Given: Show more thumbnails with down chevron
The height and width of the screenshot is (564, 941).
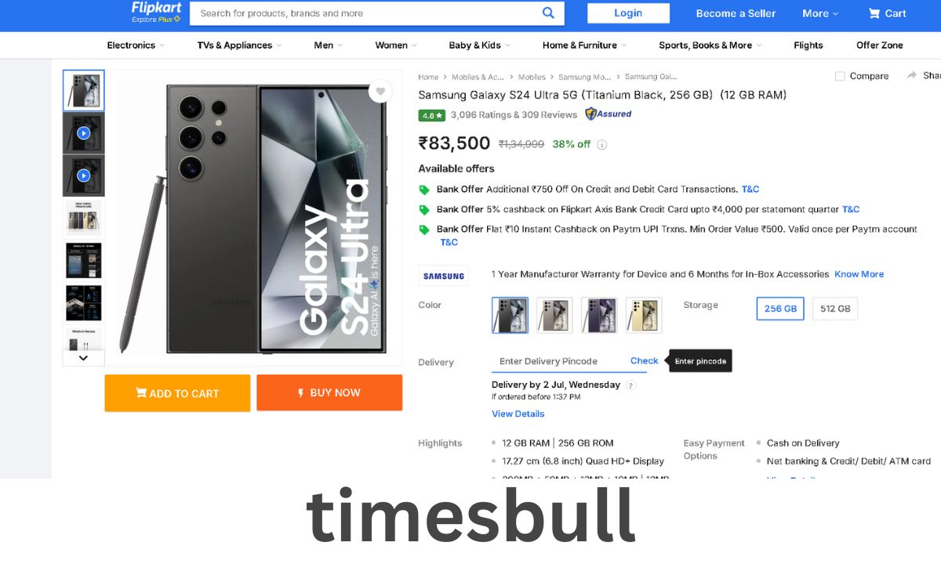Looking at the screenshot, I should [83, 358].
